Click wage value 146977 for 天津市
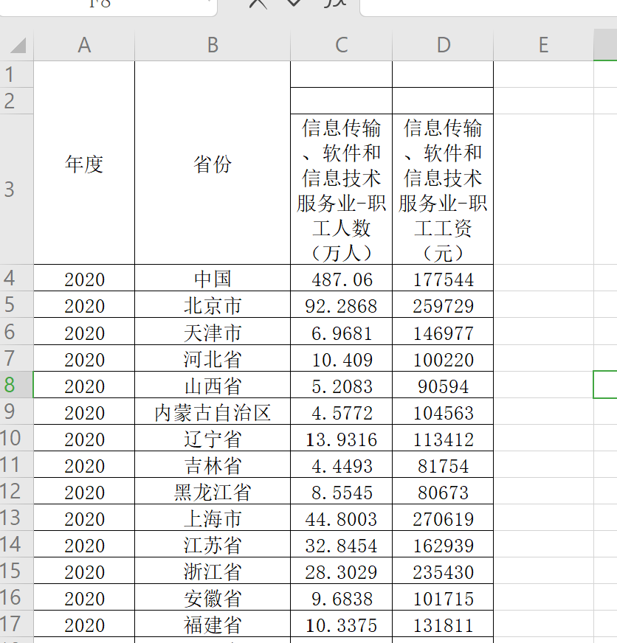The width and height of the screenshot is (617, 643). click(x=443, y=331)
